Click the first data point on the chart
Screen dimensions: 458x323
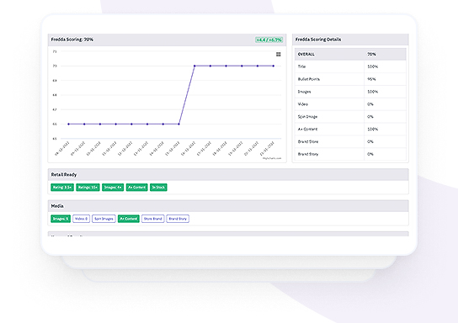coord(69,124)
